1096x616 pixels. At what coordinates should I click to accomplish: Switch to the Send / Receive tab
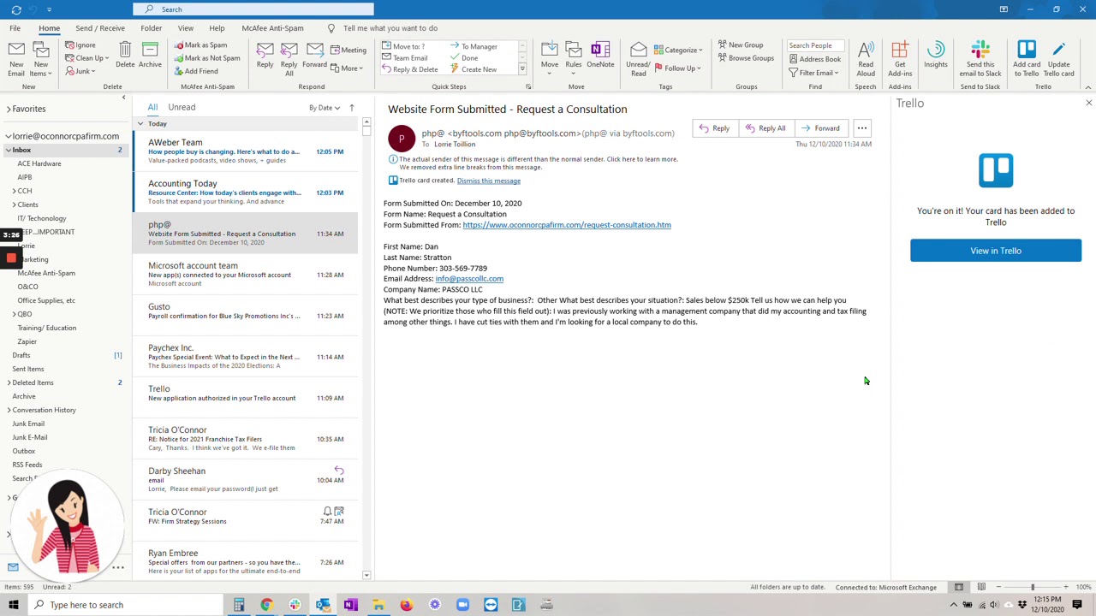pyautogui.click(x=100, y=28)
